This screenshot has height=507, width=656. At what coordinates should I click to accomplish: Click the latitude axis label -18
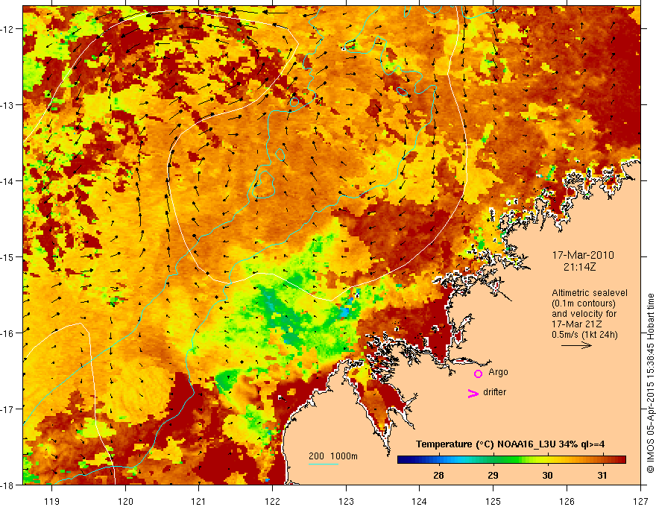pyautogui.click(x=8, y=485)
